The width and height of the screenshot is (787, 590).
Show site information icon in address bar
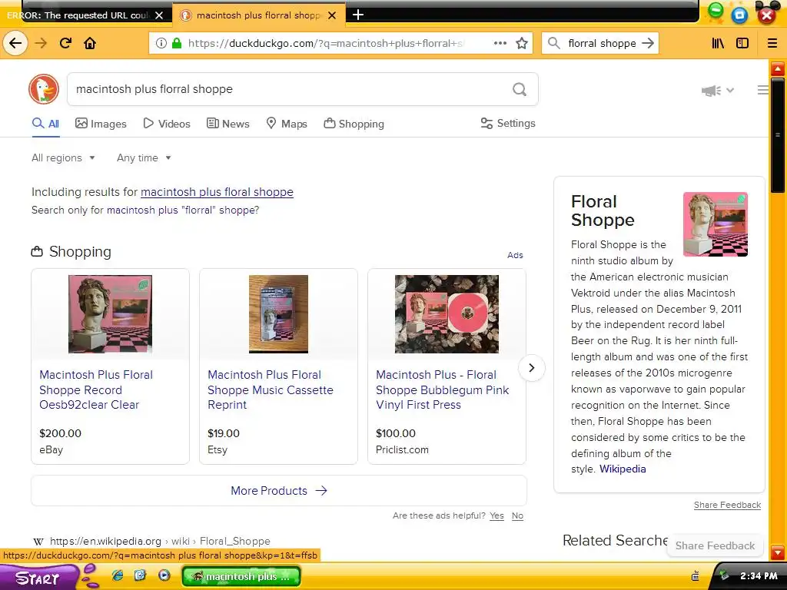[x=161, y=43]
